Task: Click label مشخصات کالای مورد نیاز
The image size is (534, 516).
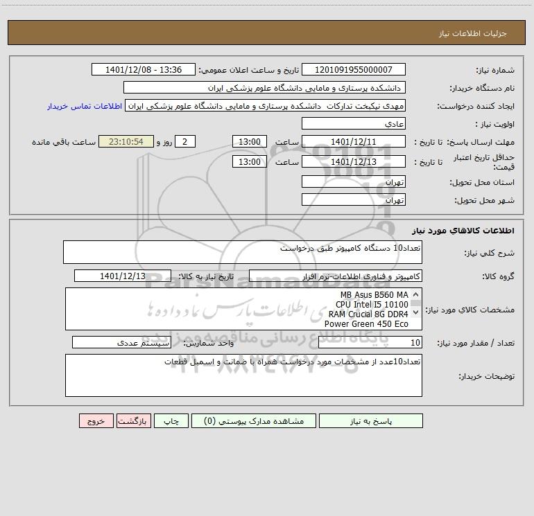Action: 470,310
